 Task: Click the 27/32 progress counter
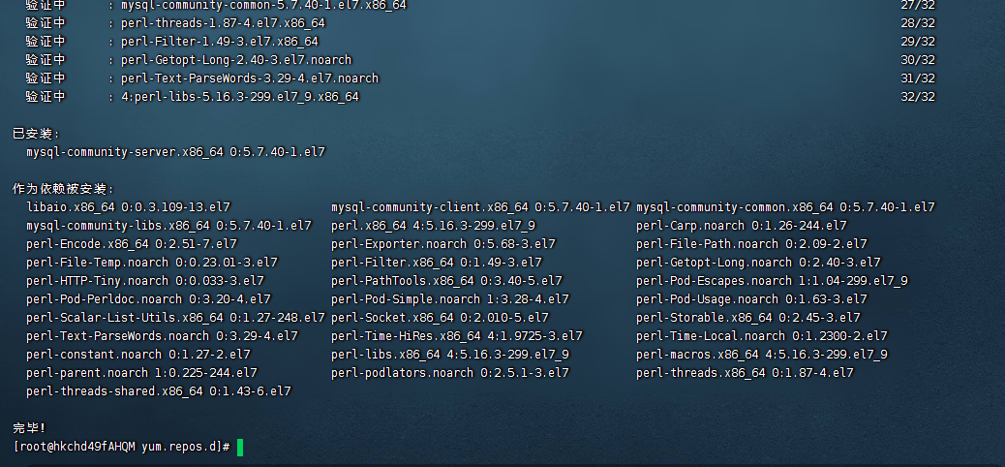click(918, 5)
